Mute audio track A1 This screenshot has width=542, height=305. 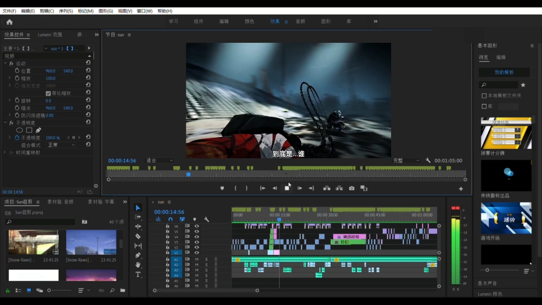coord(196,259)
